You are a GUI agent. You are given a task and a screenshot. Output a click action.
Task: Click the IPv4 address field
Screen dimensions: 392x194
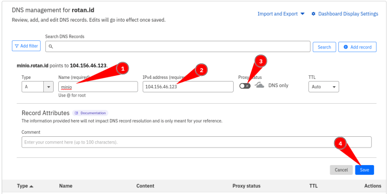pos(188,87)
